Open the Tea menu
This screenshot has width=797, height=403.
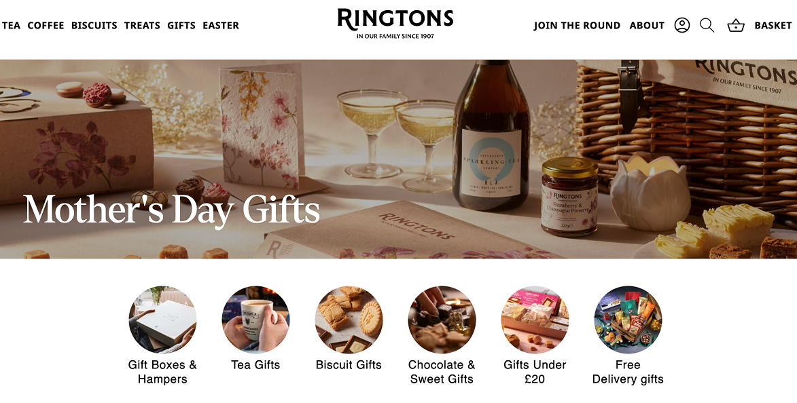click(11, 25)
